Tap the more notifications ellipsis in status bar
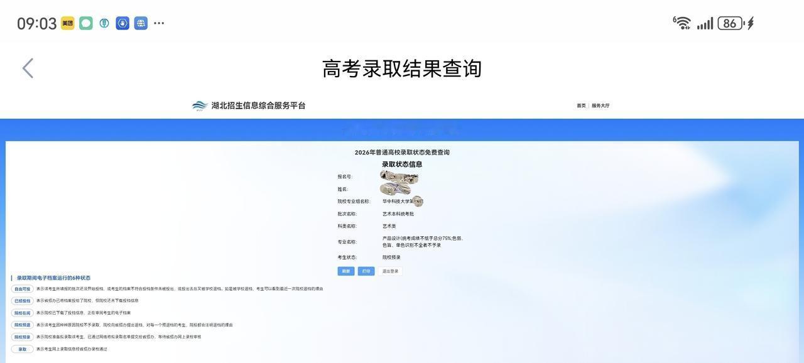This screenshot has height=363, width=804. (x=159, y=23)
